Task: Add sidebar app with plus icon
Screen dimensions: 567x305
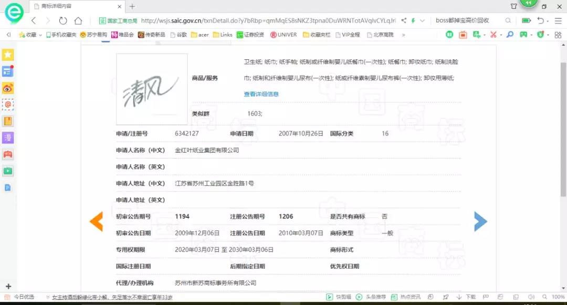Action: (x=8, y=286)
